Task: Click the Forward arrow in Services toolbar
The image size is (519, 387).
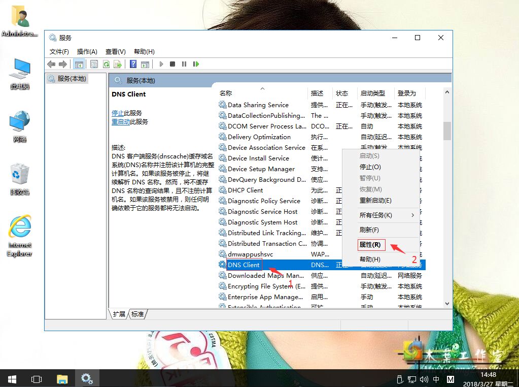Action: (x=62, y=64)
